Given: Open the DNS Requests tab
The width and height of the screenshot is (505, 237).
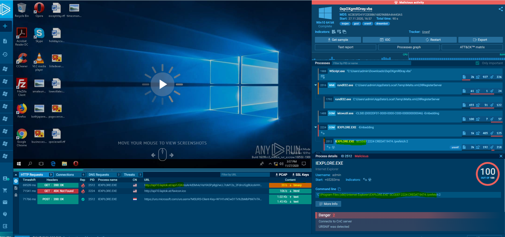Looking at the screenshot, I should pos(104,175).
